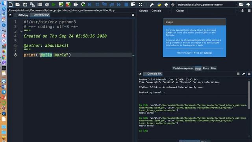Click the working directory path field
This screenshot has width=252, height=142.
coord(207,5)
